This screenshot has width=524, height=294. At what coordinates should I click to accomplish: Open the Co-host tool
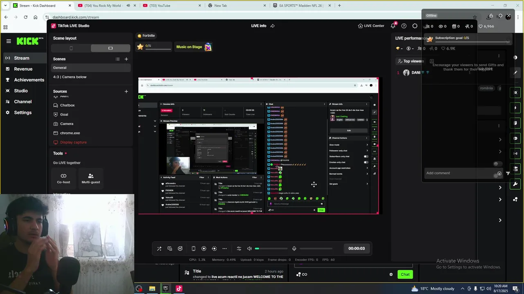63,178
